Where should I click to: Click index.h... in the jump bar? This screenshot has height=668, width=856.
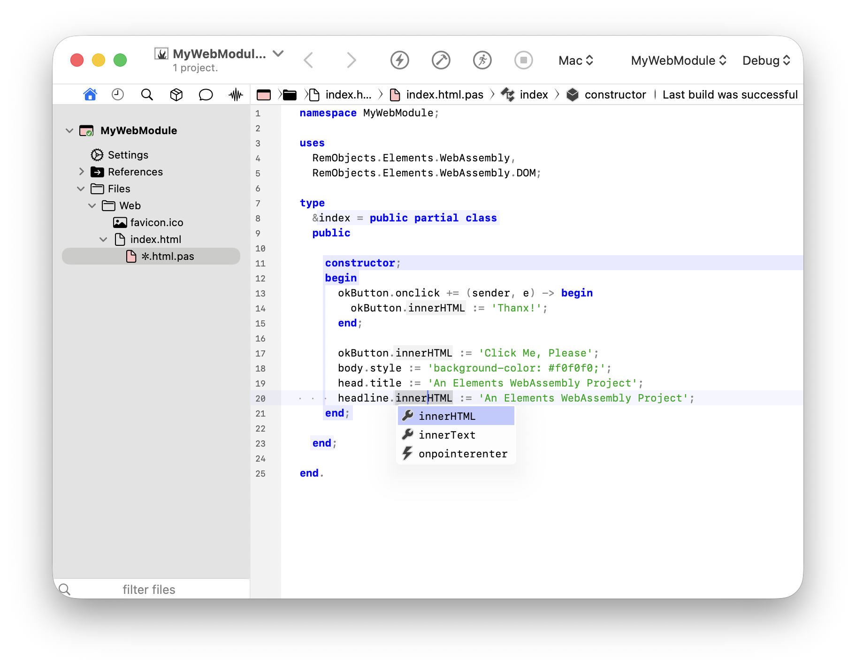tap(341, 95)
